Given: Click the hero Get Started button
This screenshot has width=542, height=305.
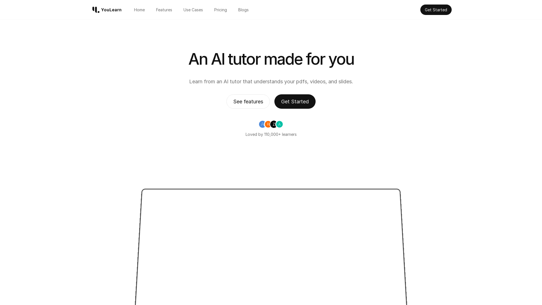Looking at the screenshot, I should 295,101.
